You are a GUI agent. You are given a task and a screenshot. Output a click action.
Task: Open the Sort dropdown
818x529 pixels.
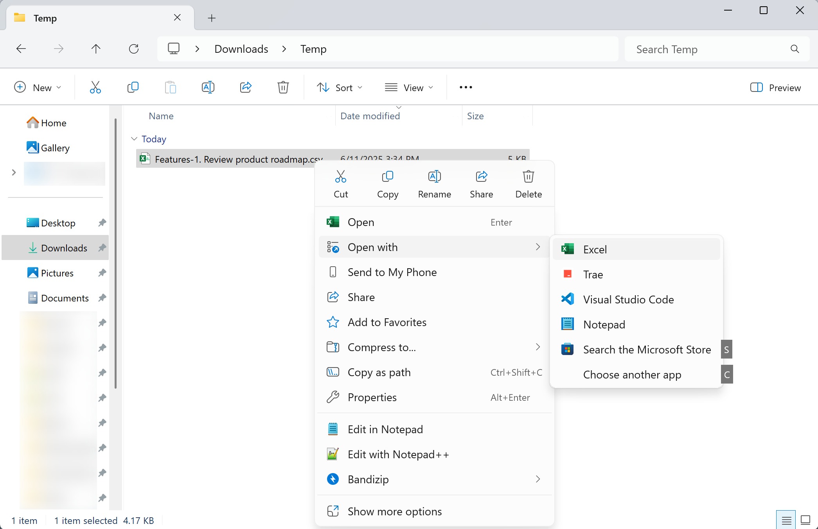(x=340, y=87)
